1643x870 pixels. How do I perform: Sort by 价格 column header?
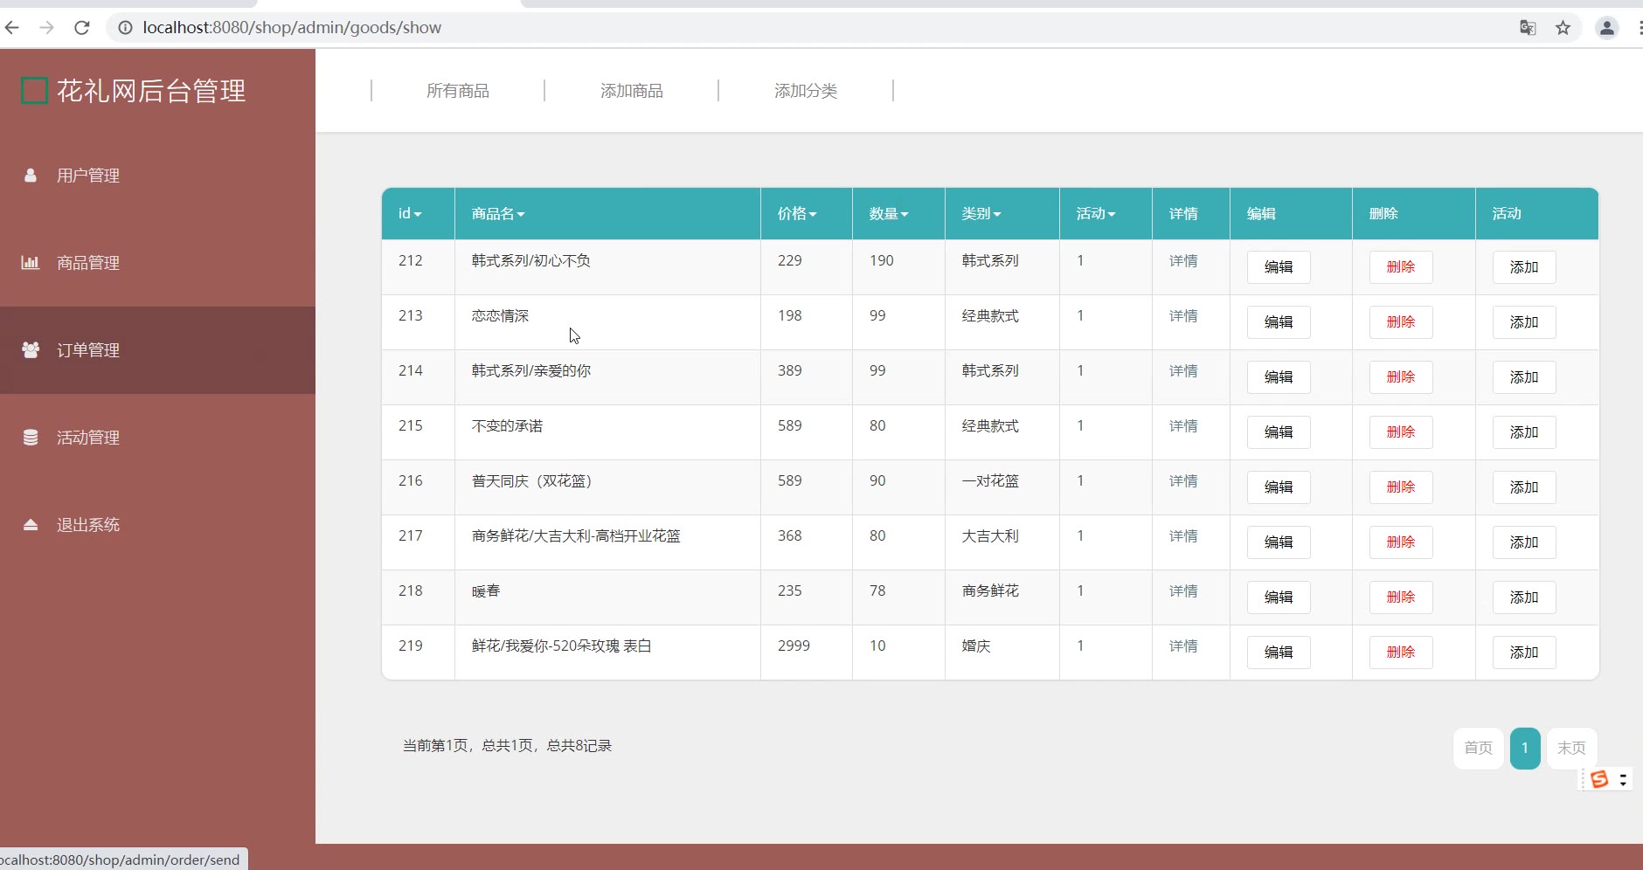click(797, 214)
